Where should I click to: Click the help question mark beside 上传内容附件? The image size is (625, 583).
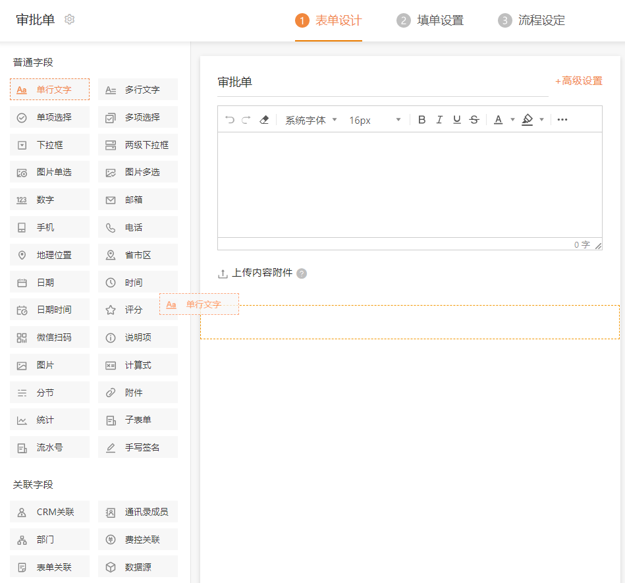302,273
